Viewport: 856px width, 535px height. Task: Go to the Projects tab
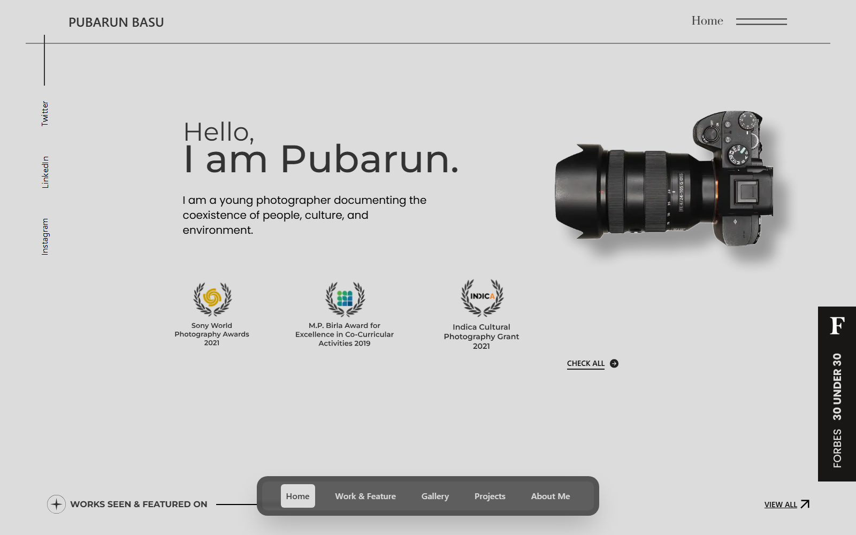(x=490, y=496)
